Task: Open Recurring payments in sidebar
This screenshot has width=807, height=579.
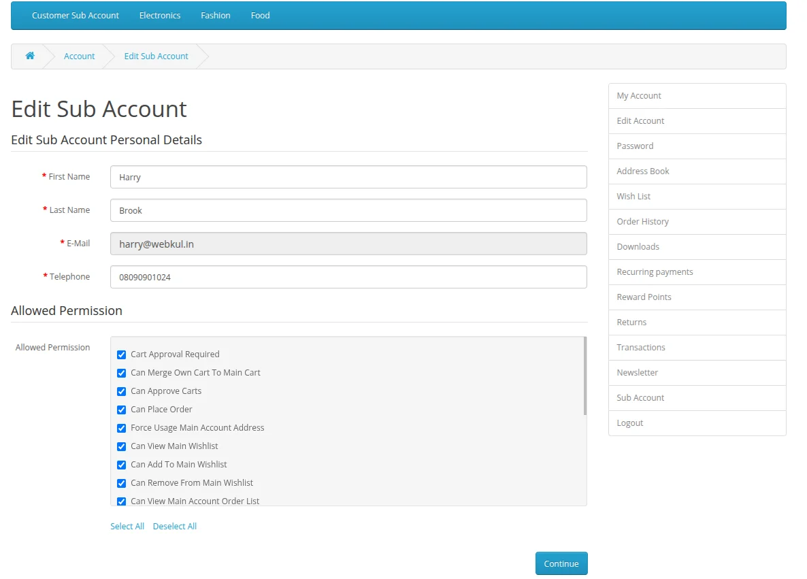Action: [697, 272]
